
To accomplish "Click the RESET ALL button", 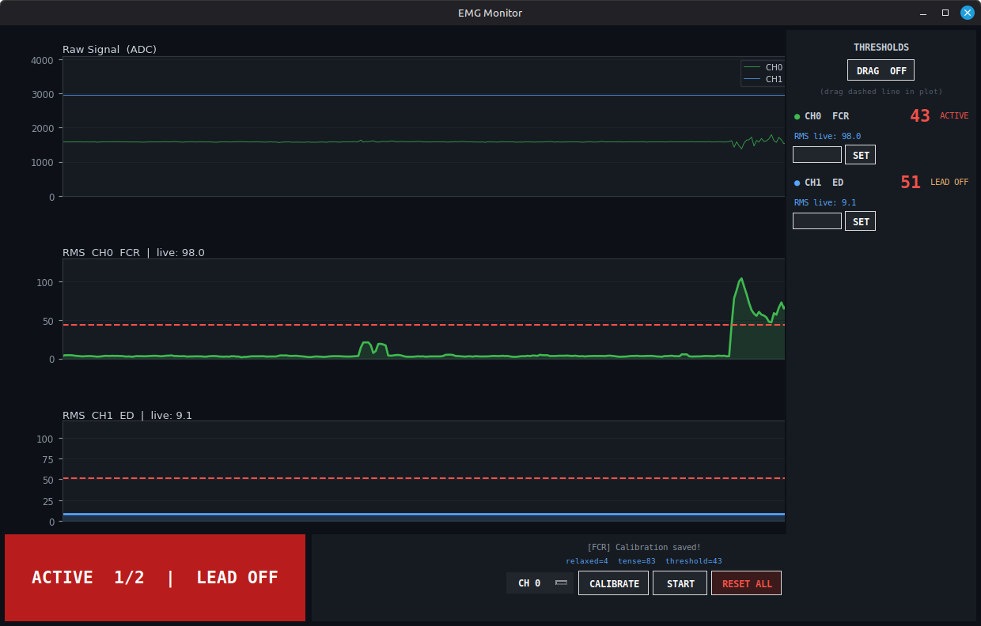I will point(746,583).
